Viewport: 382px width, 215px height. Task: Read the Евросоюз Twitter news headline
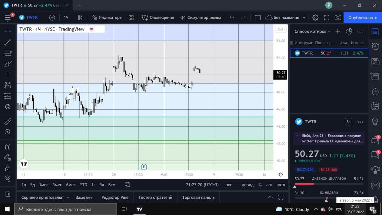pyautogui.click(x=330, y=138)
